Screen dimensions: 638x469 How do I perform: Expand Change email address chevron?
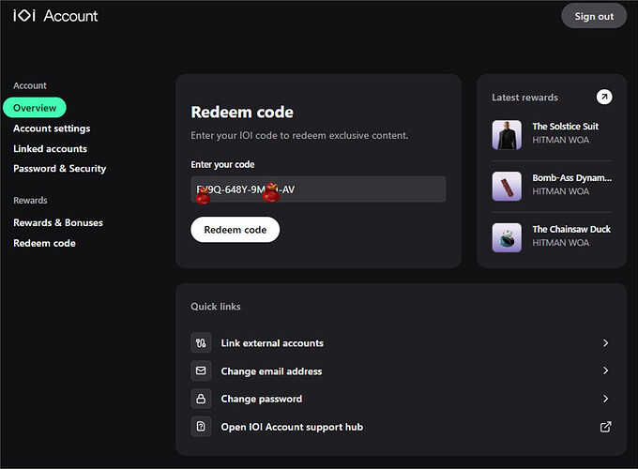pyautogui.click(x=605, y=371)
